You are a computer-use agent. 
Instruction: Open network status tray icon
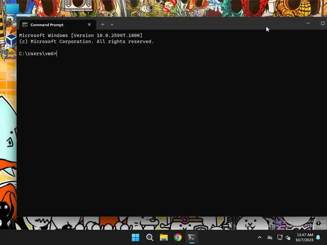(x=280, y=237)
